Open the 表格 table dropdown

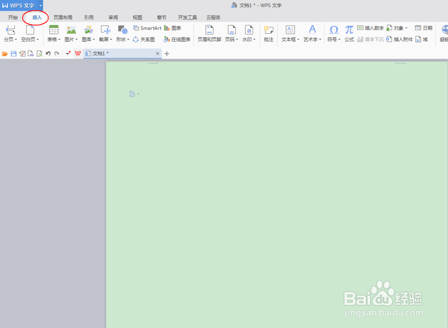click(59, 39)
